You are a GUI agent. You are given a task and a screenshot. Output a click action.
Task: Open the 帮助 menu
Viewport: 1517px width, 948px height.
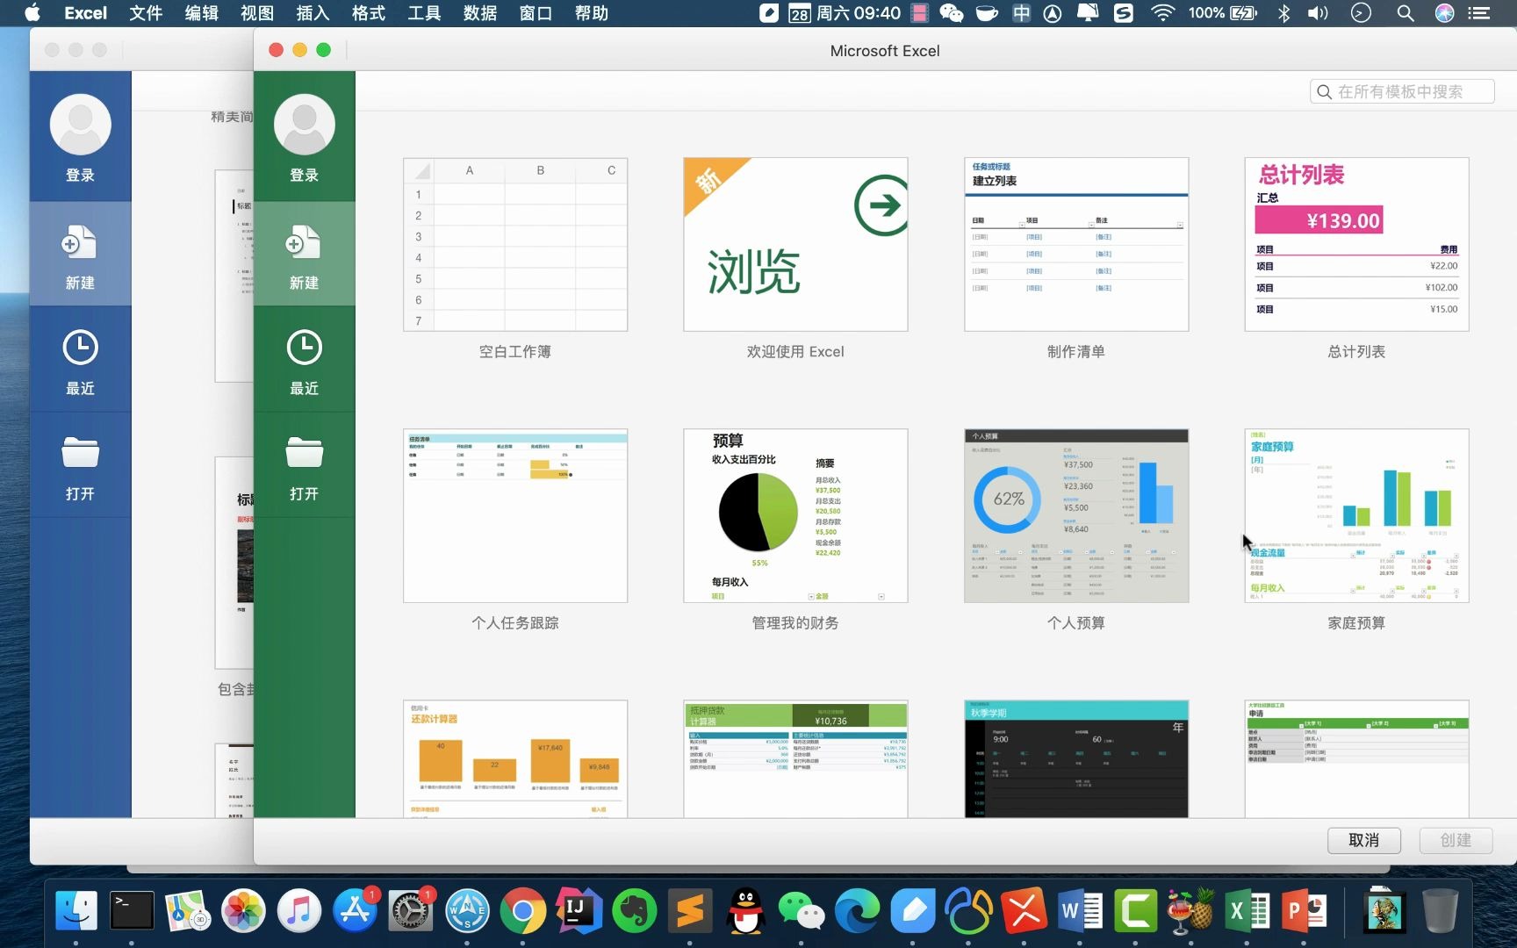[592, 13]
